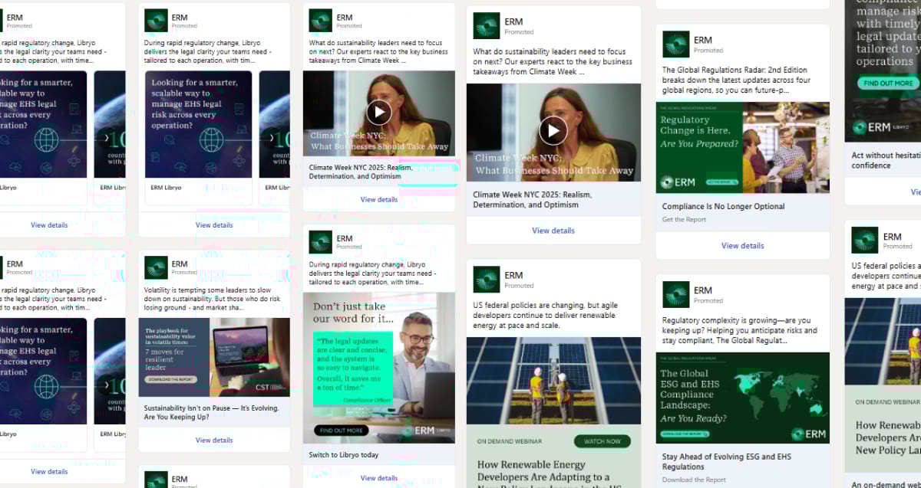Click 'Download the Report' text under Stay Ahead headline

coord(694,480)
